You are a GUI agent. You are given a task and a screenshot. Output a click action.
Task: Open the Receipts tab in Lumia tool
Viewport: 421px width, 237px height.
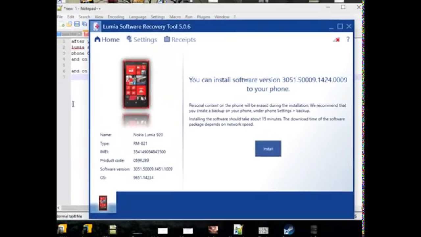point(180,39)
